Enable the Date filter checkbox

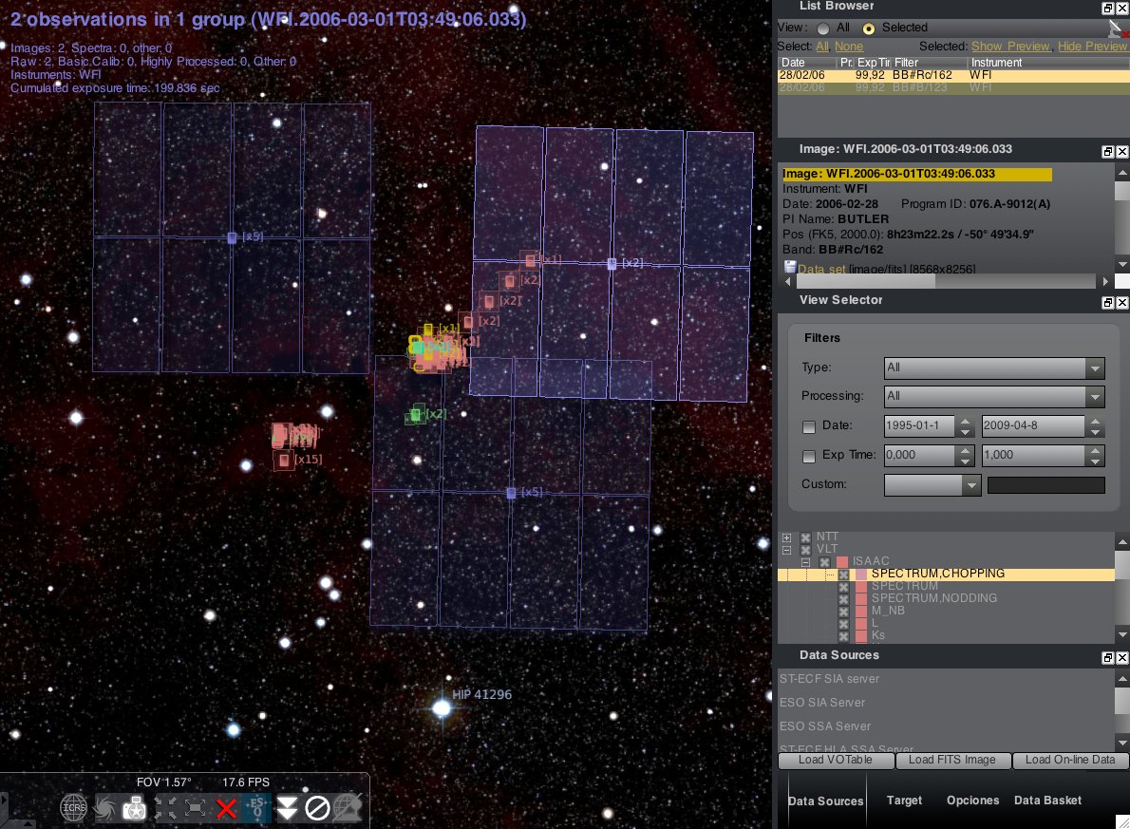[x=809, y=427]
